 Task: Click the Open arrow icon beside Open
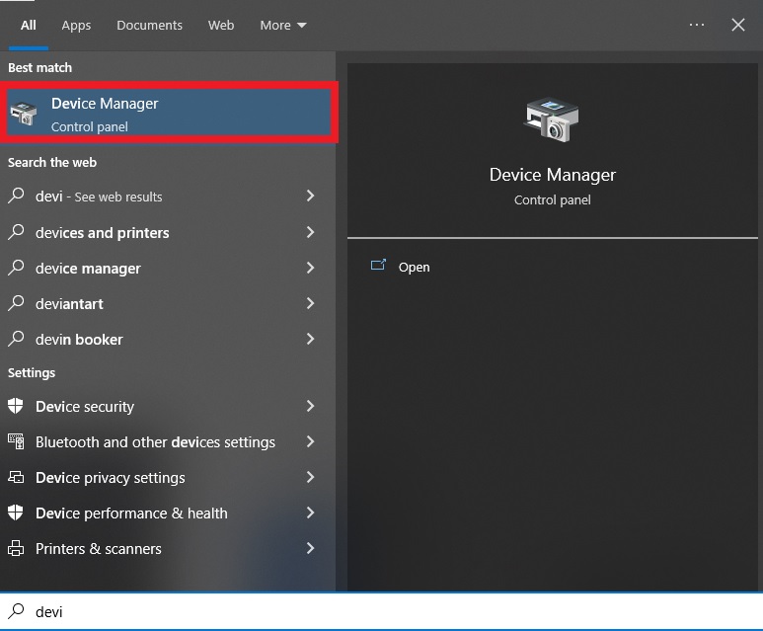(x=378, y=265)
